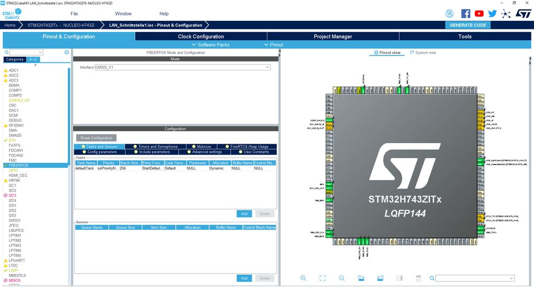Viewport: 534px width, 289px height.
Task: Open the Mutexes tab
Action: click(202, 146)
